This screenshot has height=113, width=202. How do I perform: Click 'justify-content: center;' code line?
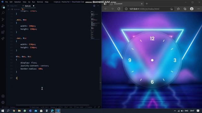pyautogui.click(x=34, y=66)
